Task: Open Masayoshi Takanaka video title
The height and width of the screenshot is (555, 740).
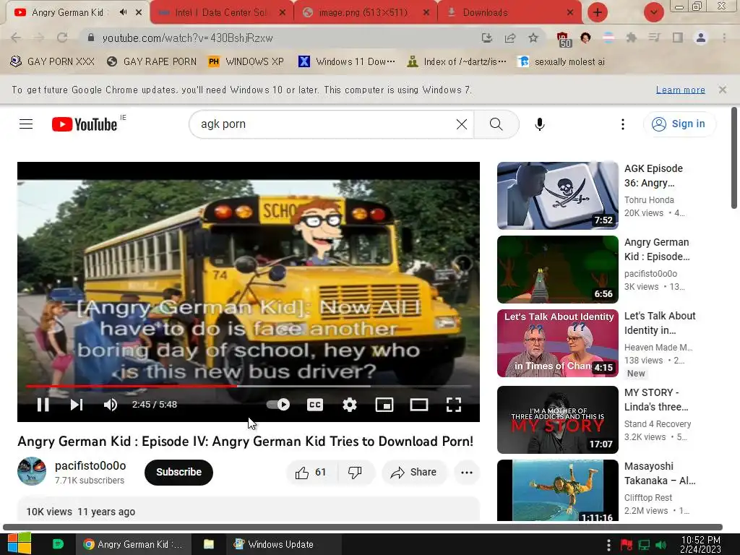Action: click(659, 473)
